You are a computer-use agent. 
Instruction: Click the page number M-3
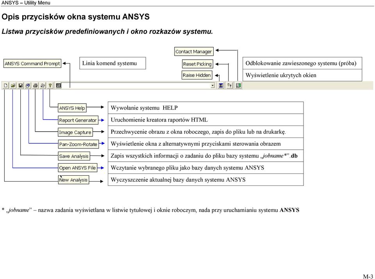coord(368,276)
